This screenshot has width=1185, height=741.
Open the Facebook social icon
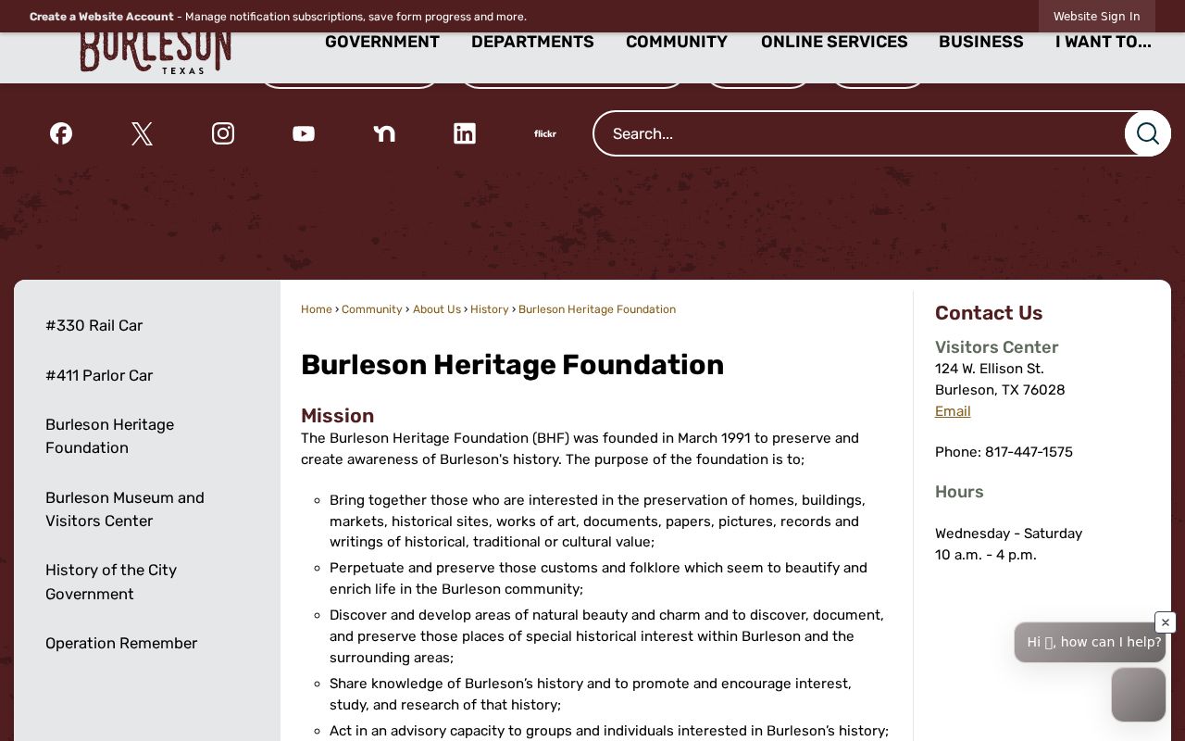click(61, 133)
